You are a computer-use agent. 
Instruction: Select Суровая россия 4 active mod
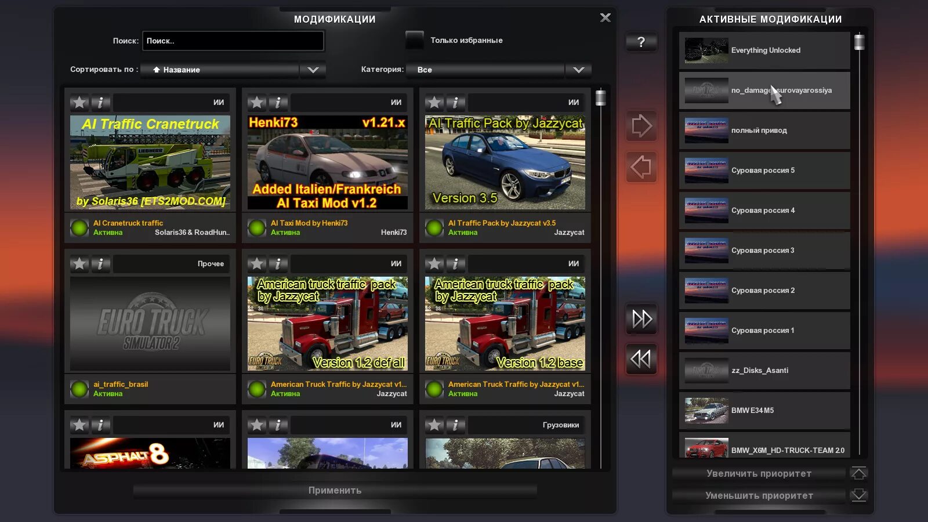point(764,211)
